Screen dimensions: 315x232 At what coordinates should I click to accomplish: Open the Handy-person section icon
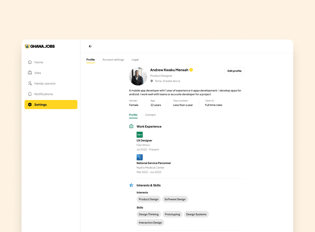click(30, 83)
